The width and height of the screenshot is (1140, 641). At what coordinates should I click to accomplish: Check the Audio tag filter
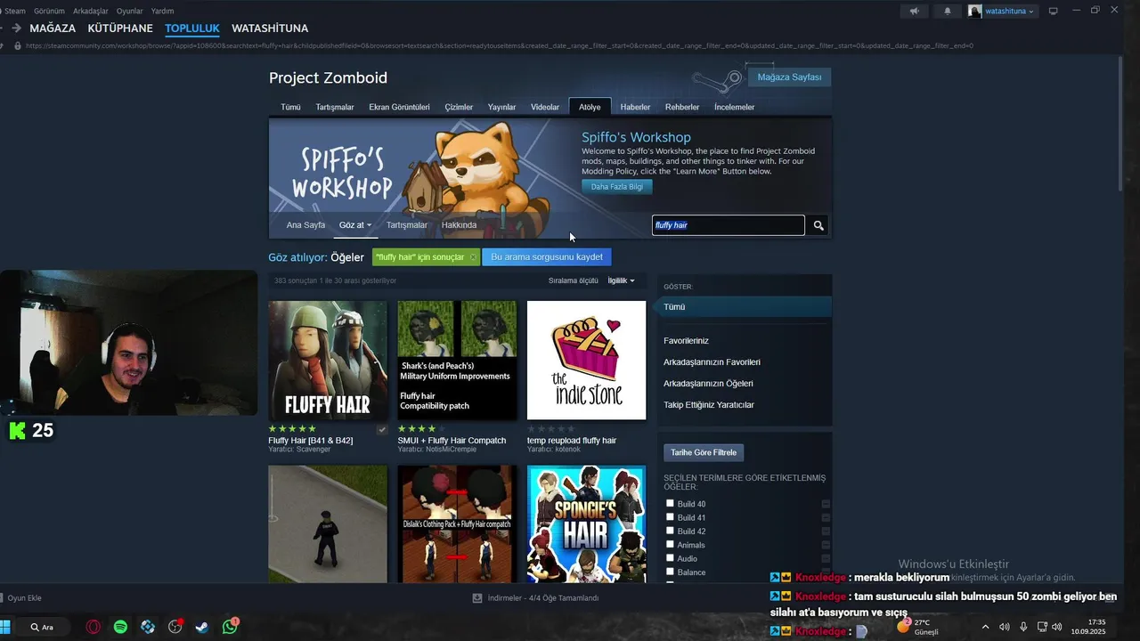(x=670, y=557)
